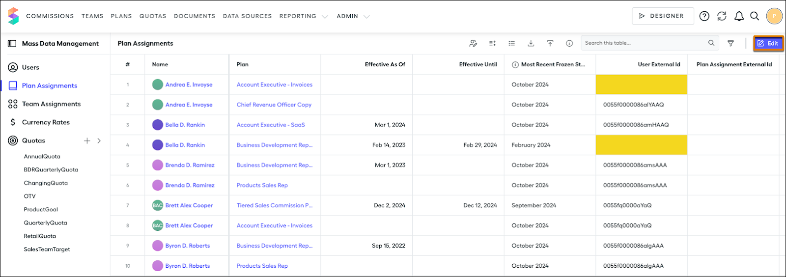Open the Quotas top menu

(x=153, y=16)
